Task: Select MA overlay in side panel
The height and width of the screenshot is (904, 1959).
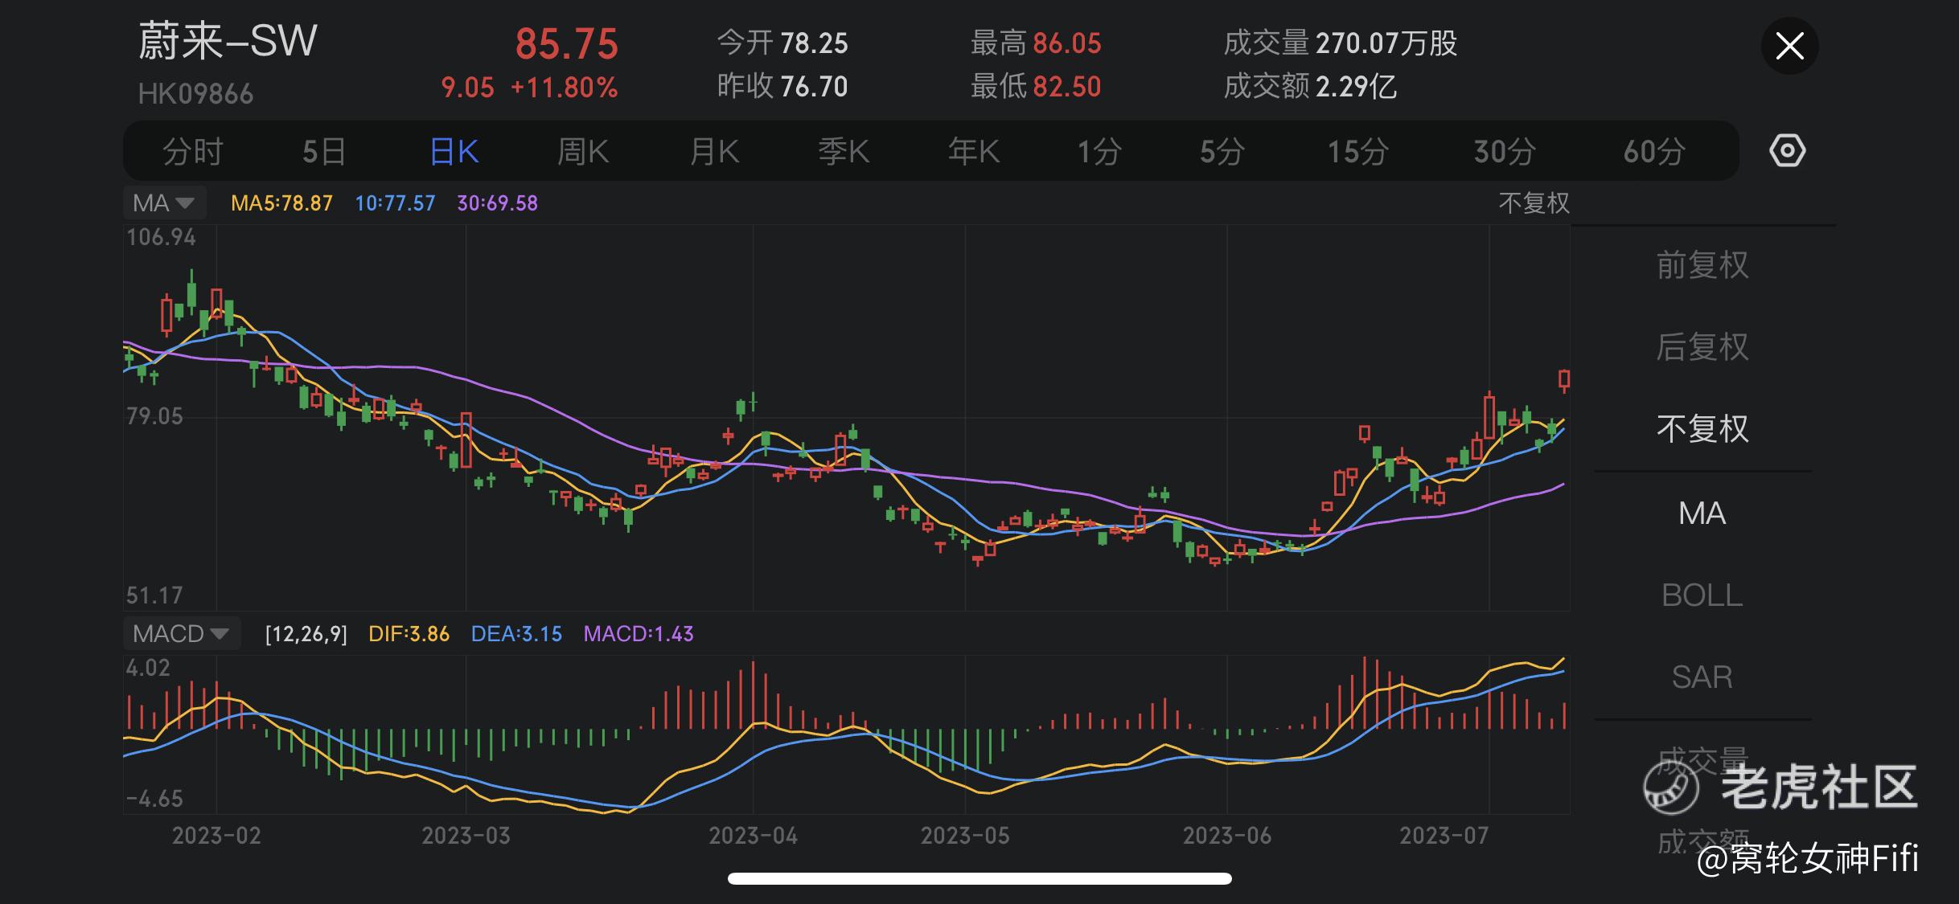Action: (1702, 513)
